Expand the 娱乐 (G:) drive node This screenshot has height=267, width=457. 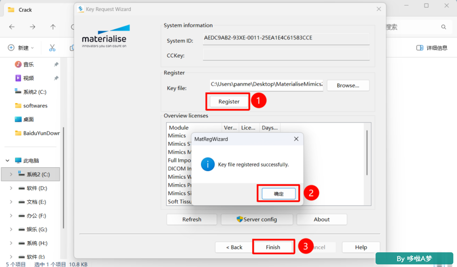tap(11, 229)
